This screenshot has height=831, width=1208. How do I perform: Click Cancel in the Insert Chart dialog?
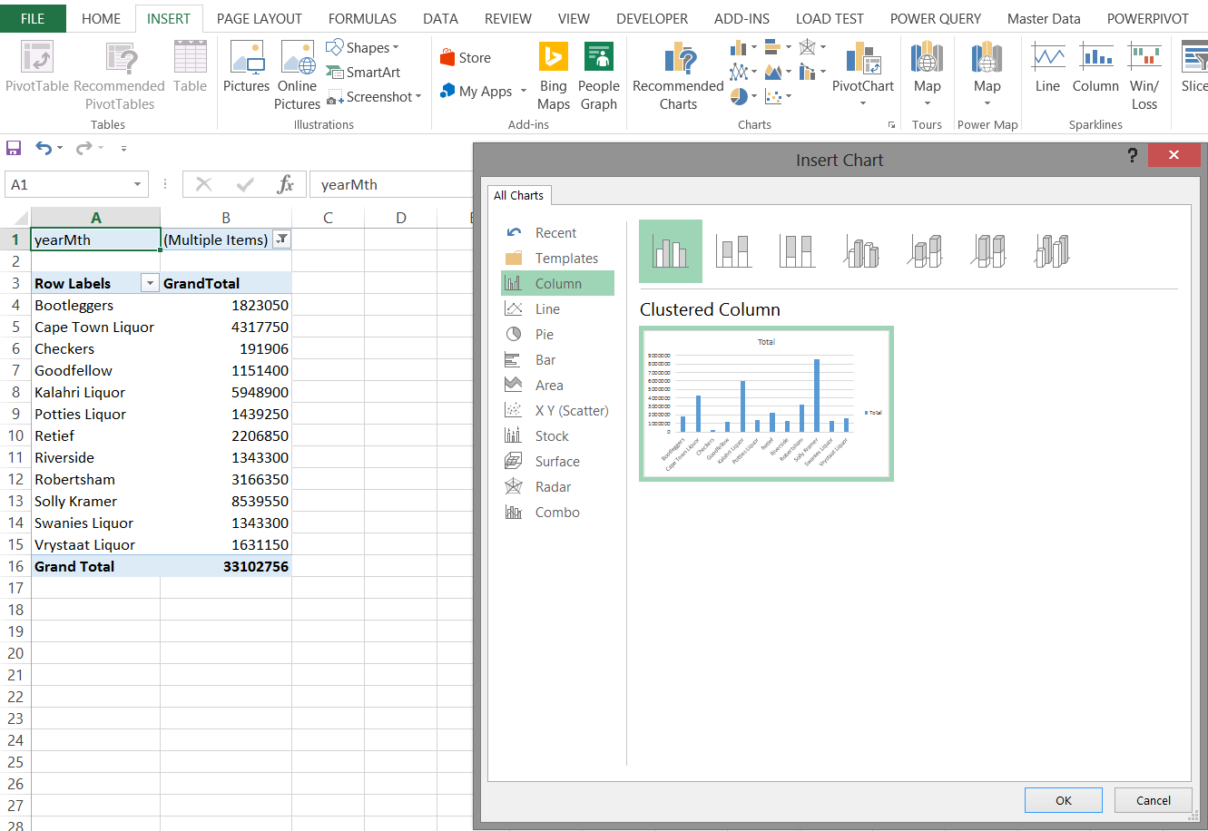pos(1153,800)
